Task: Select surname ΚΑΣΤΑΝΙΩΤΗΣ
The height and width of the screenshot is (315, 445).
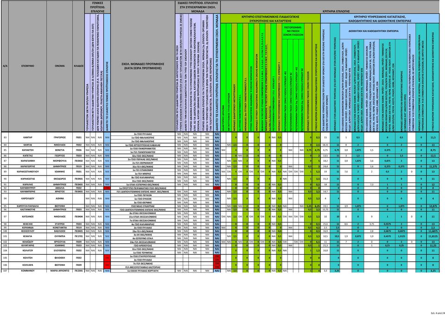Action: [27, 209]
